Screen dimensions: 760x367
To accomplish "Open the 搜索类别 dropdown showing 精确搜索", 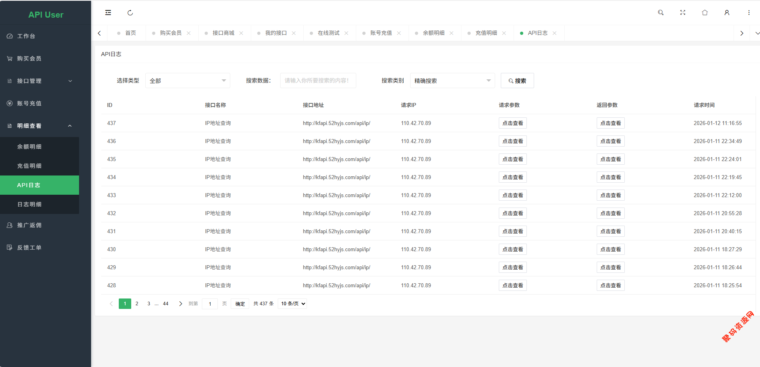I will [452, 81].
